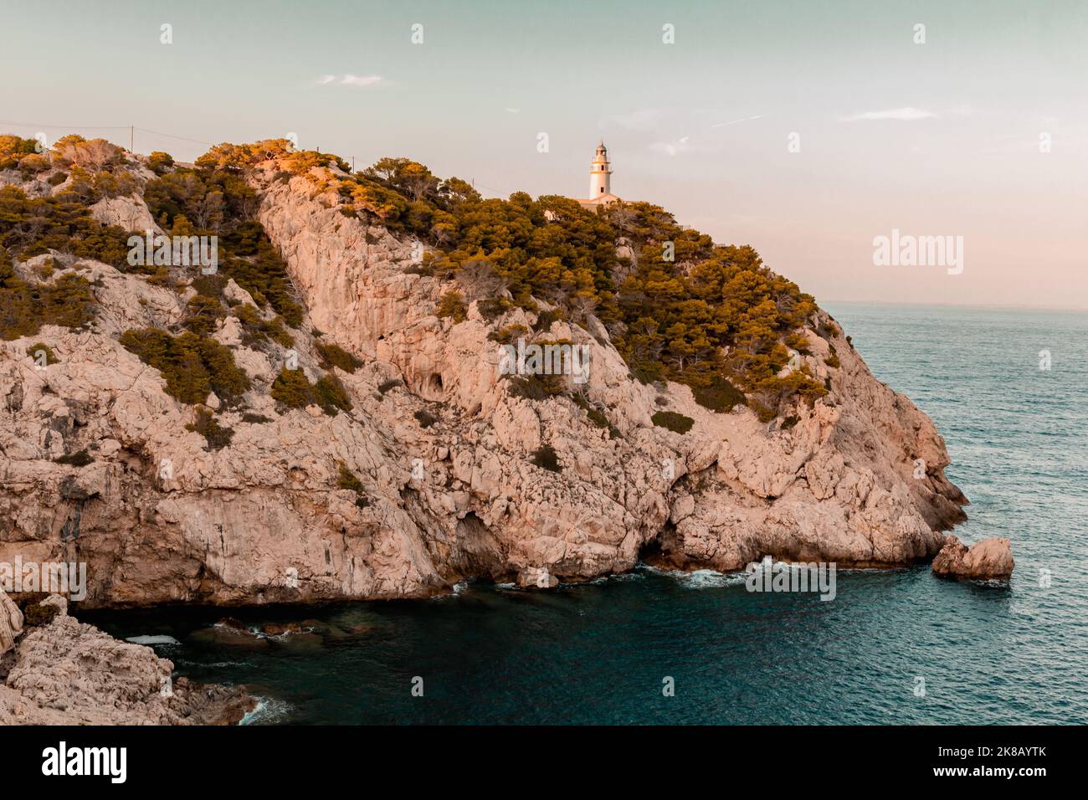
Task: Click the alamy watermark at the left edge
Action: [x=43, y=579]
